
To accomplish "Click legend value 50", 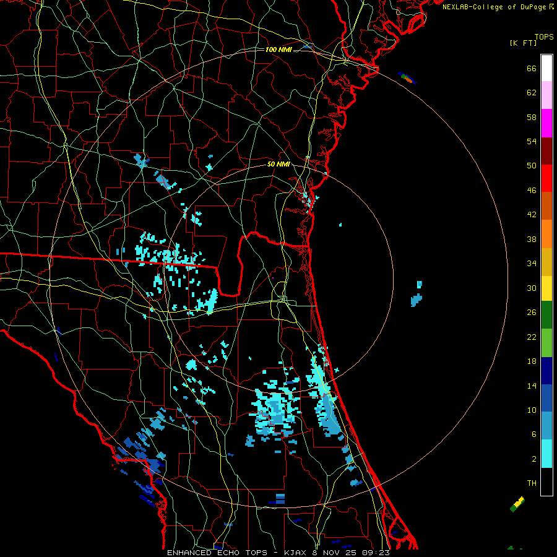I will (532, 165).
